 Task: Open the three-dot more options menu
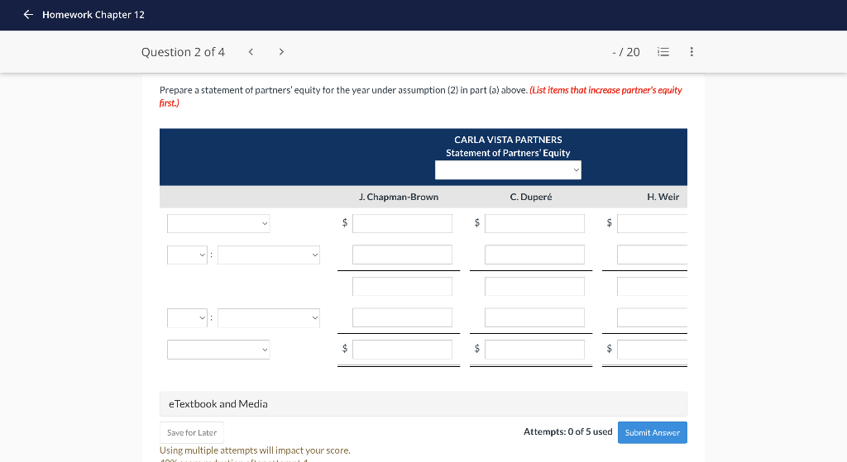(x=691, y=52)
